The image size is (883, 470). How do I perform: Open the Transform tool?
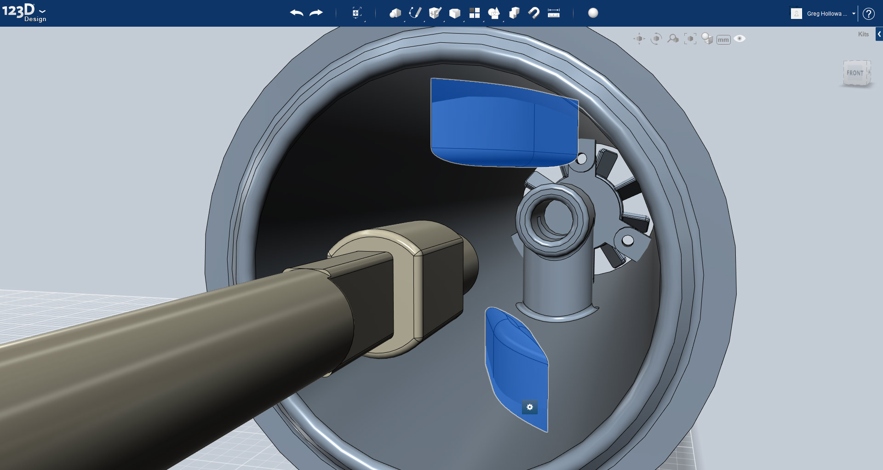pos(356,13)
